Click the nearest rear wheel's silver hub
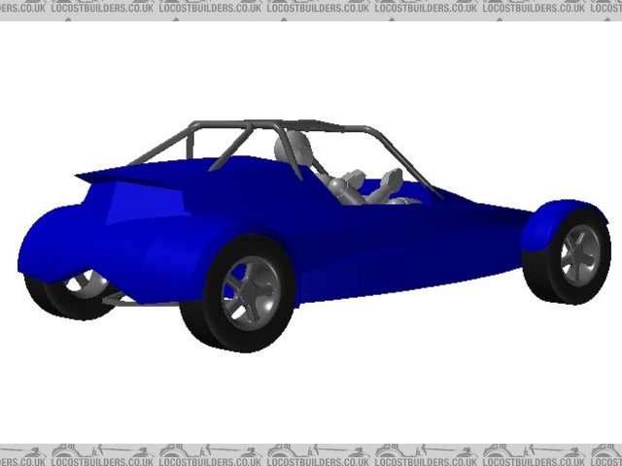Screen dimensions: 622x466 click(x=251, y=293)
